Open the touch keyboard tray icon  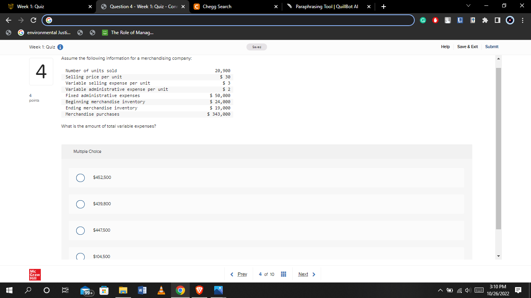pyautogui.click(x=478, y=290)
